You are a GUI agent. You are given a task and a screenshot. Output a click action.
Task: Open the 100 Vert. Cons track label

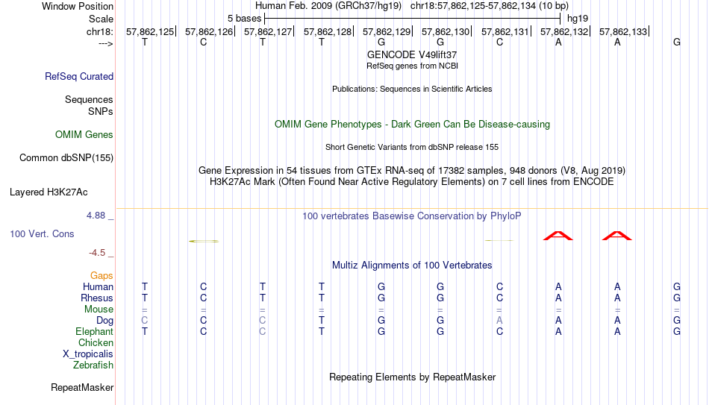(x=42, y=233)
